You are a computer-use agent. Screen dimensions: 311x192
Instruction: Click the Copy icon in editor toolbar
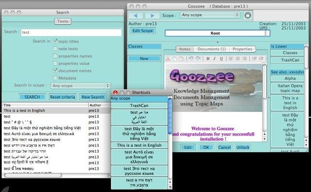coord(174,58)
